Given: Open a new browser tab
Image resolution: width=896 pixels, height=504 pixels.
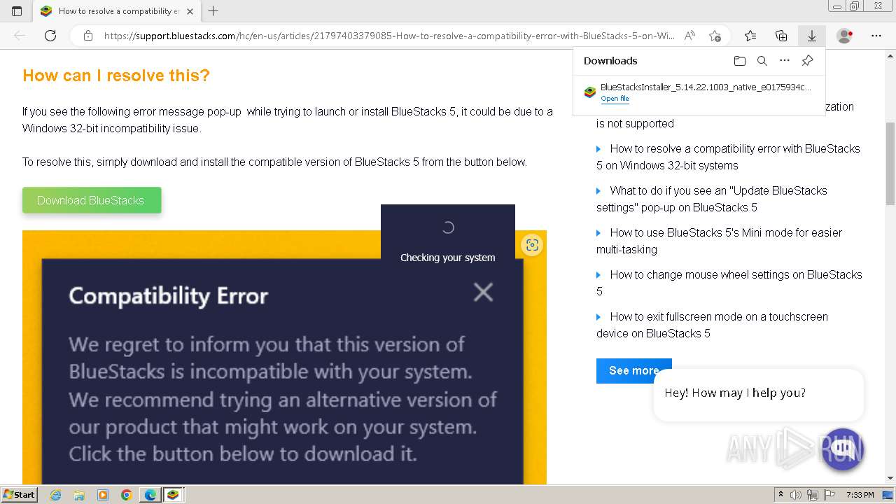Looking at the screenshot, I should [x=213, y=11].
